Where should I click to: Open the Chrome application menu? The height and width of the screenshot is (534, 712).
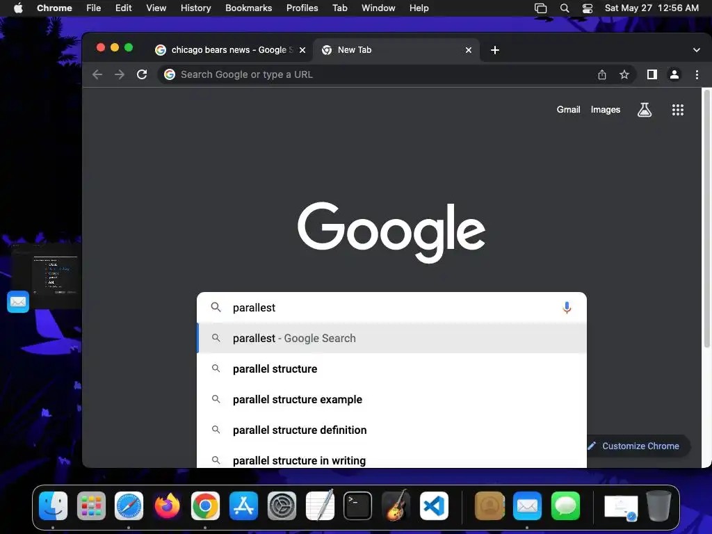tap(54, 8)
